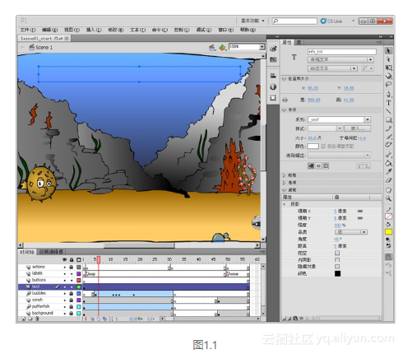Select the Selection arrow tool
The width and height of the screenshot is (403, 354).
(388, 51)
